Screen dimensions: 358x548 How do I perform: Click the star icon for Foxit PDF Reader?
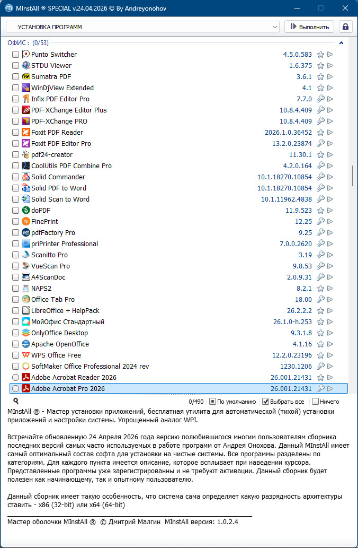coord(320,133)
